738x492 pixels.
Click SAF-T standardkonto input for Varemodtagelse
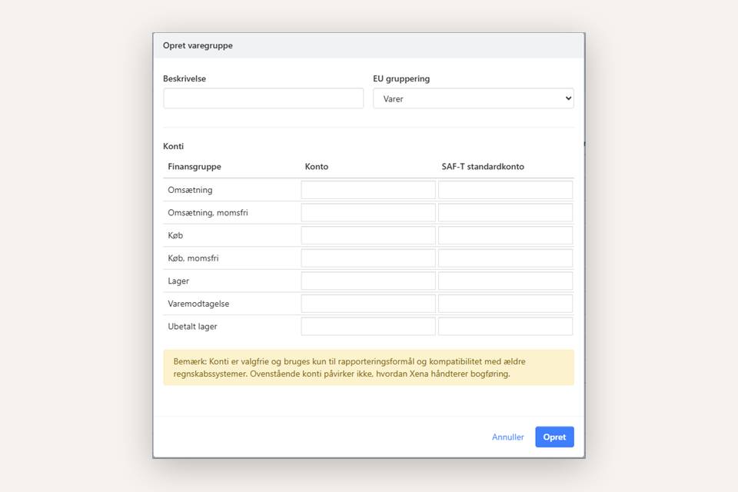(505, 304)
